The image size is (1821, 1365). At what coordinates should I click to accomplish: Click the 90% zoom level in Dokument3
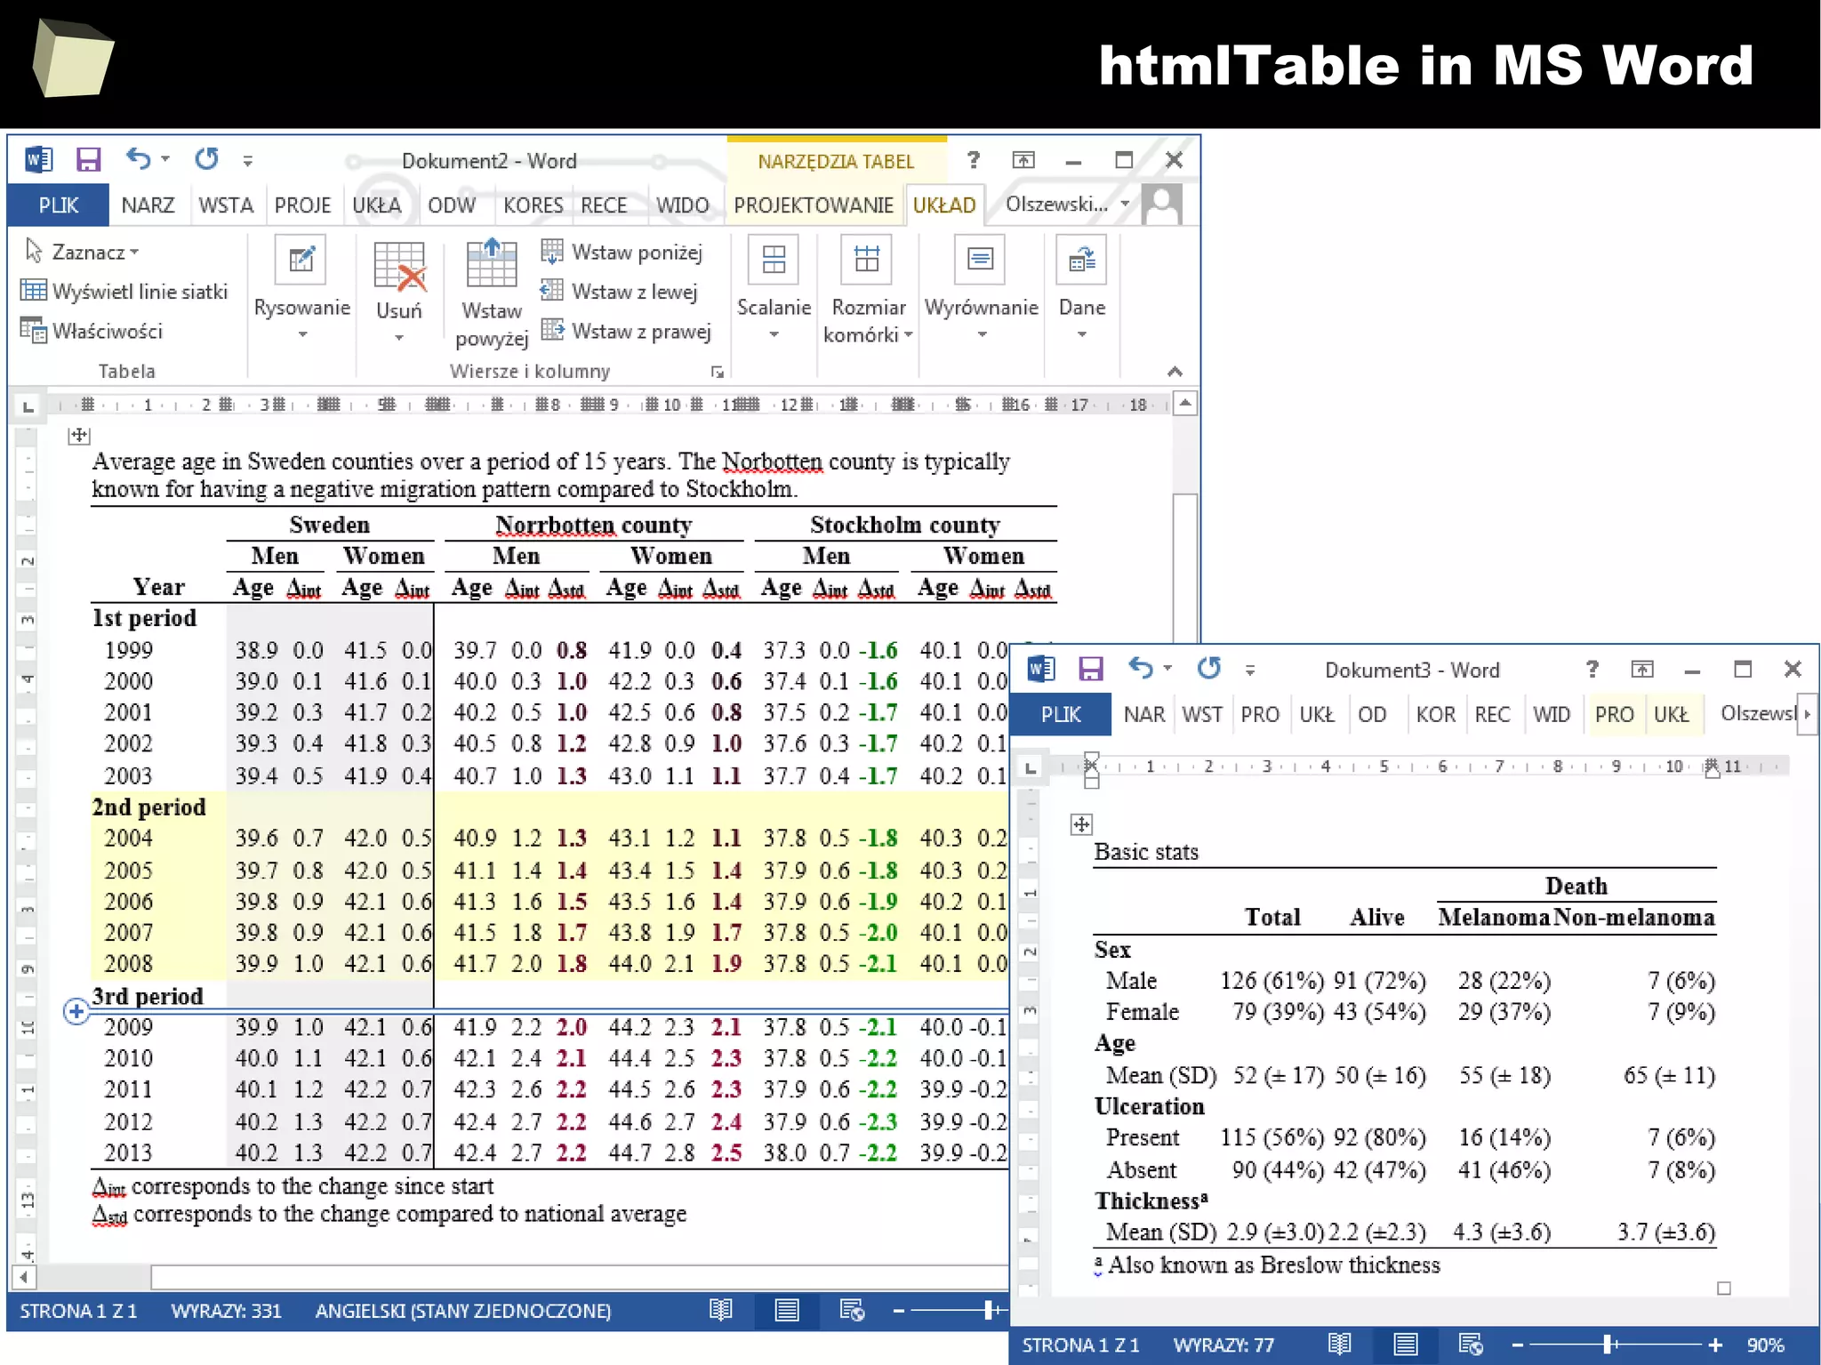(1765, 1345)
